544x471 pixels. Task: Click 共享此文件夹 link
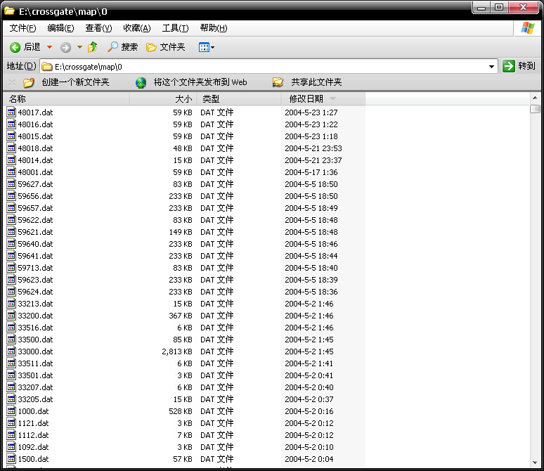click(x=316, y=82)
